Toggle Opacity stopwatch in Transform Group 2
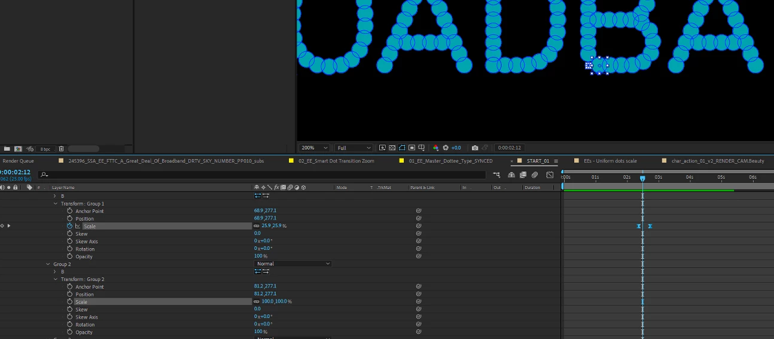 point(69,332)
